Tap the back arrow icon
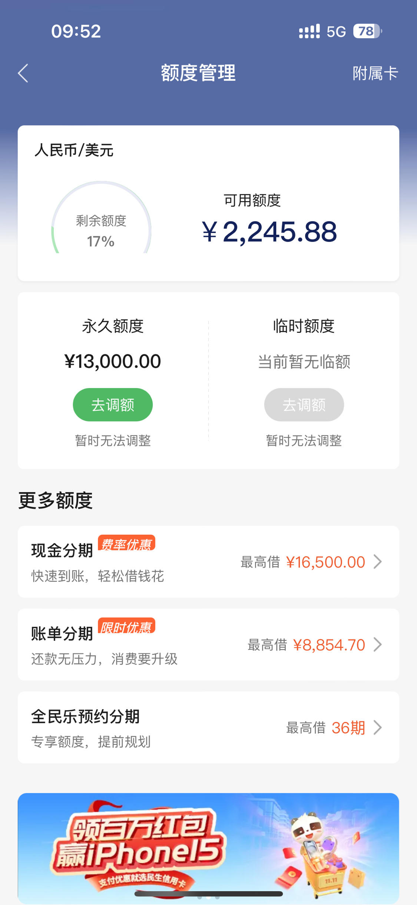 coord(23,73)
